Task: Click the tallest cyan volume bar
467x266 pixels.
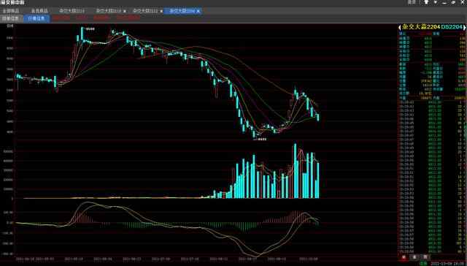Action: [296, 171]
